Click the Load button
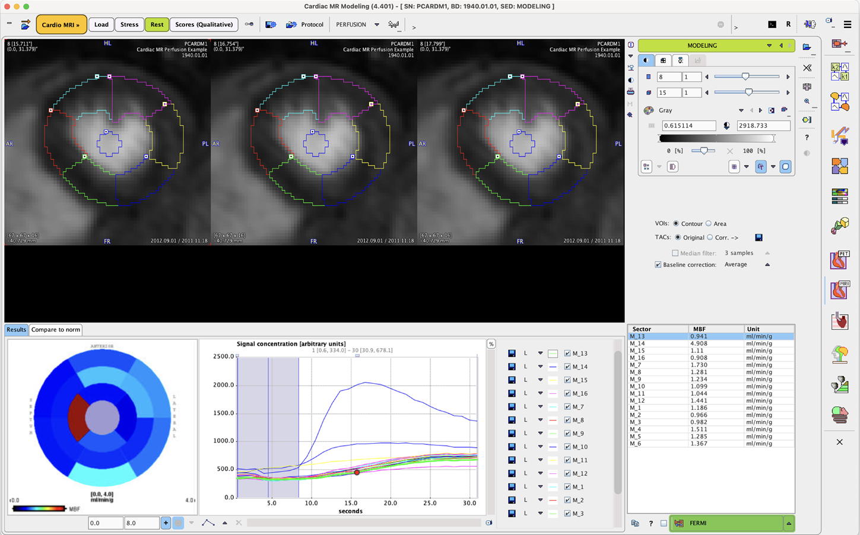 coord(101,24)
